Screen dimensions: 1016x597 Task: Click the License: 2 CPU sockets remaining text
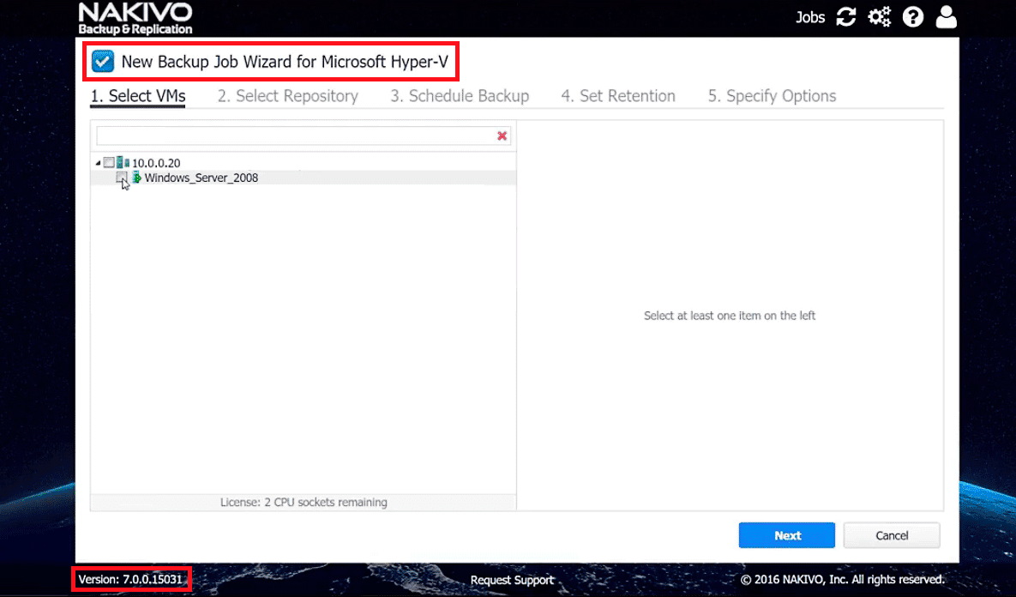point(304,503)
